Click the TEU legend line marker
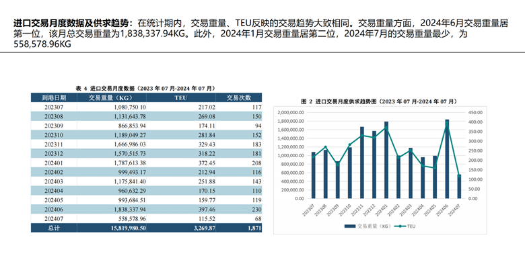Image resolution: width=525 pixels, height=268 pixels. pyautogui.click(x=400, y=226)
